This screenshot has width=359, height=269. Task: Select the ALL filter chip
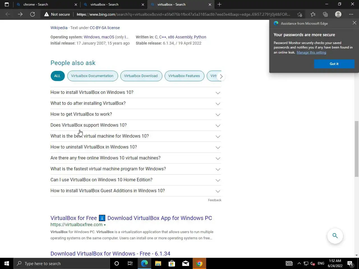[x=57, y=76]
